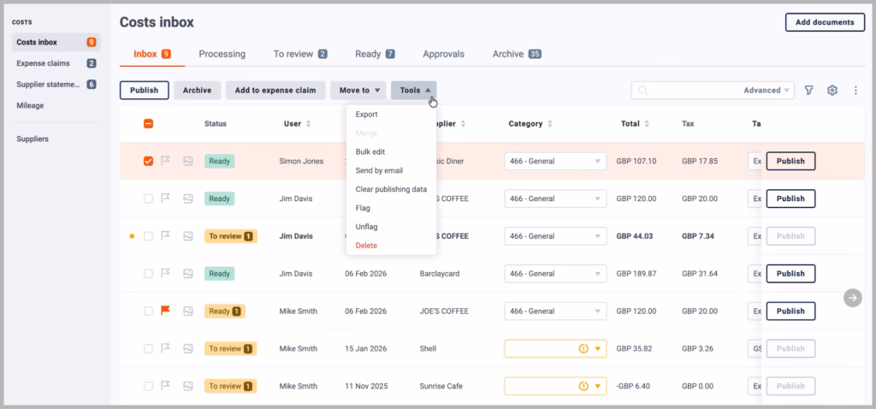Open category dropdown for Barclaycard row
This screenshot has height=409, width=876.
[x=555, y=274]
